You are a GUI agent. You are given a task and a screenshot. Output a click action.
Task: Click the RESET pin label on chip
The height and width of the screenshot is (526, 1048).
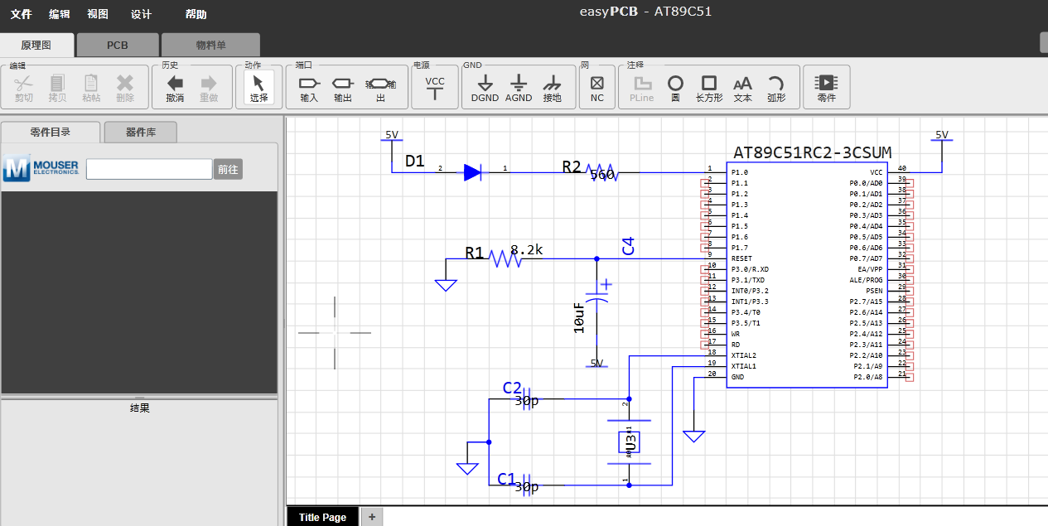pyautogui.click(x=741, y=258)
